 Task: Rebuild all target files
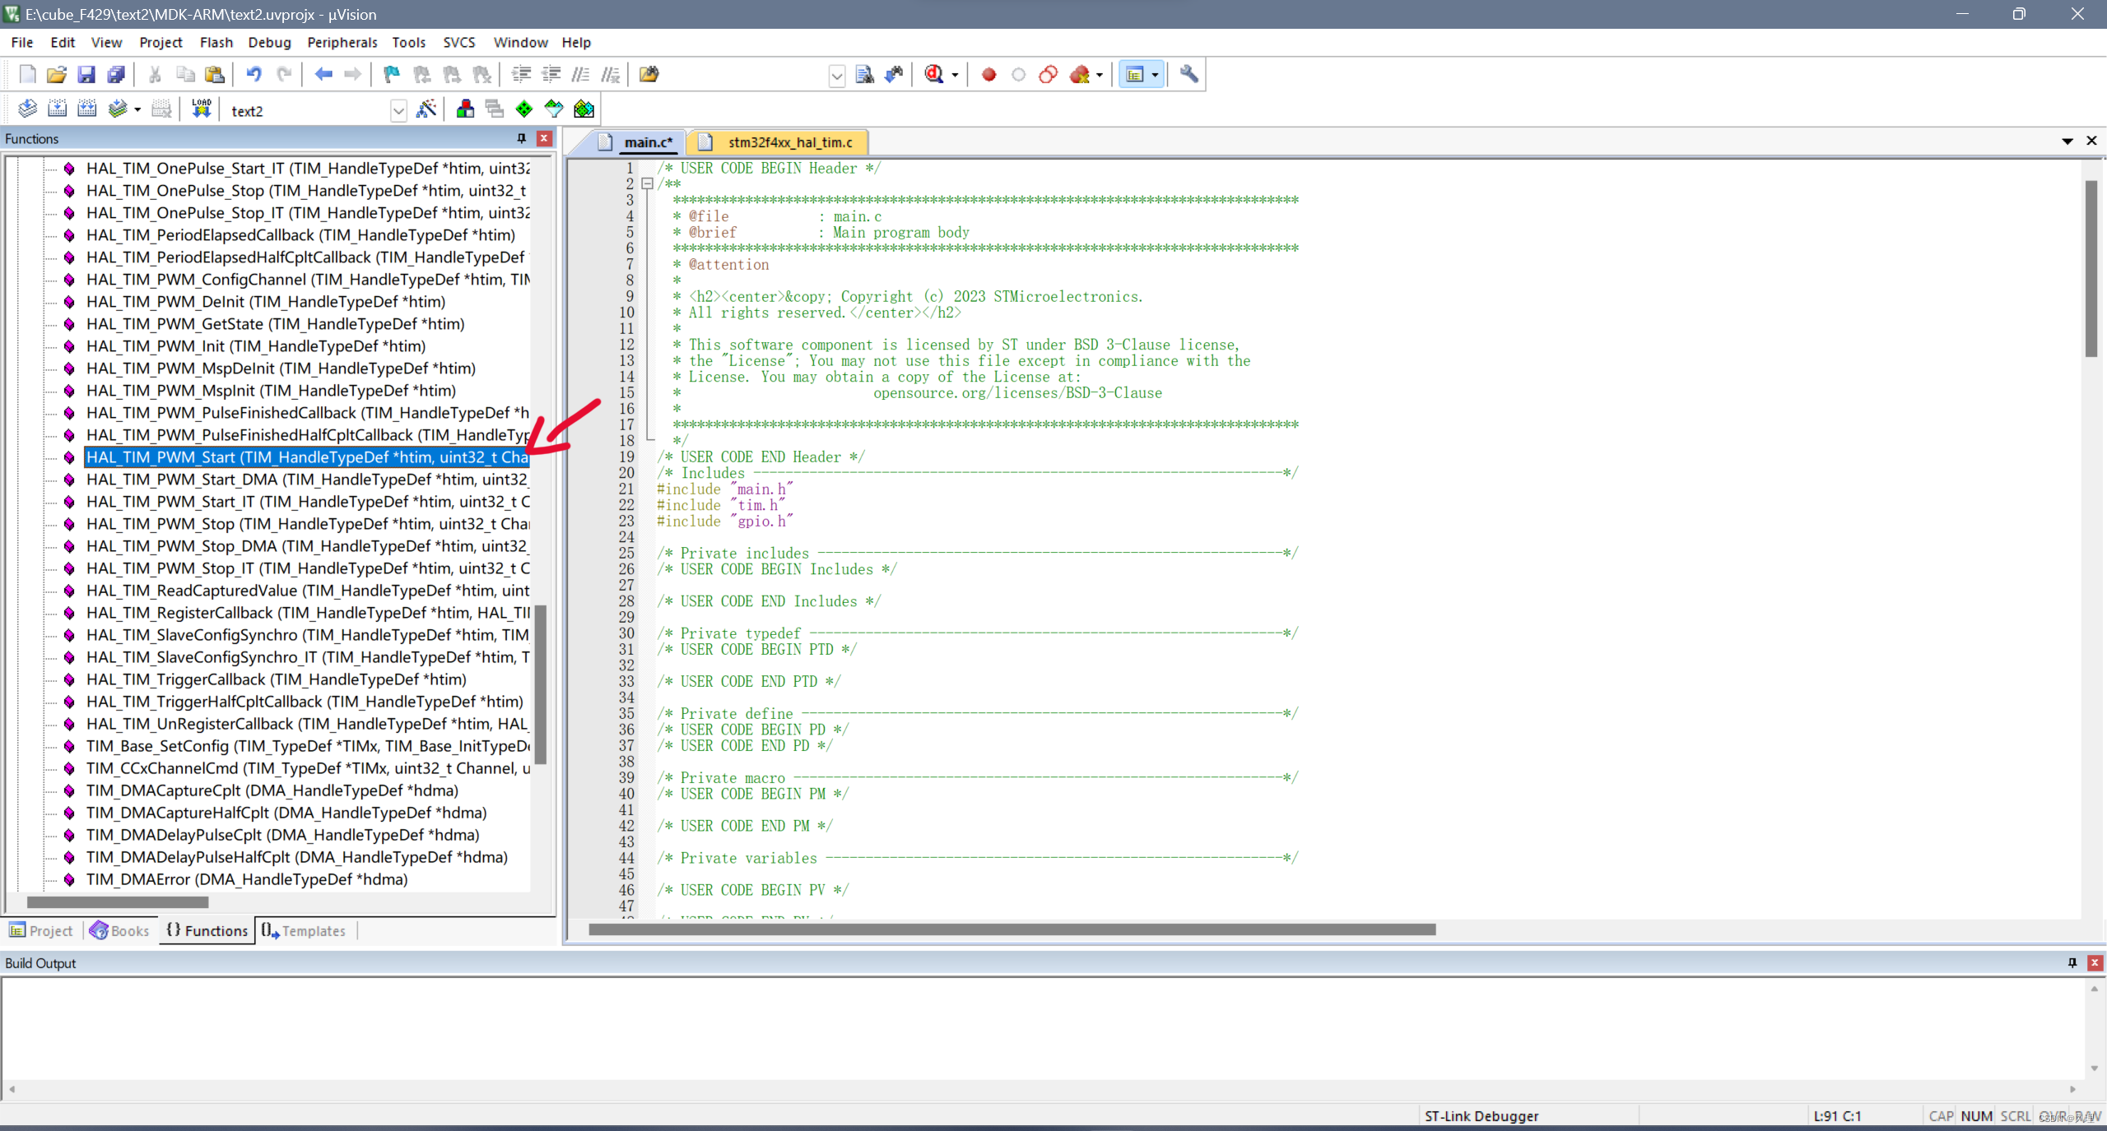pos(86,108)
